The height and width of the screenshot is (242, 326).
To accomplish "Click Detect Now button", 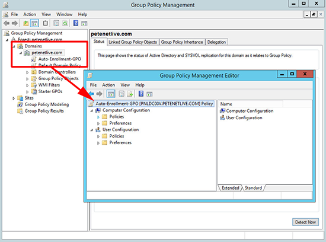I will (305, 222).
